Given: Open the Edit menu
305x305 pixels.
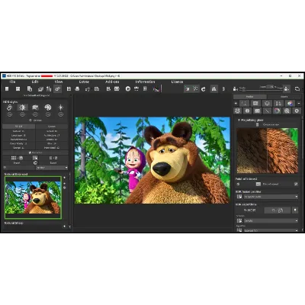Looking at the screenshot, I should [x=35, y=82].
